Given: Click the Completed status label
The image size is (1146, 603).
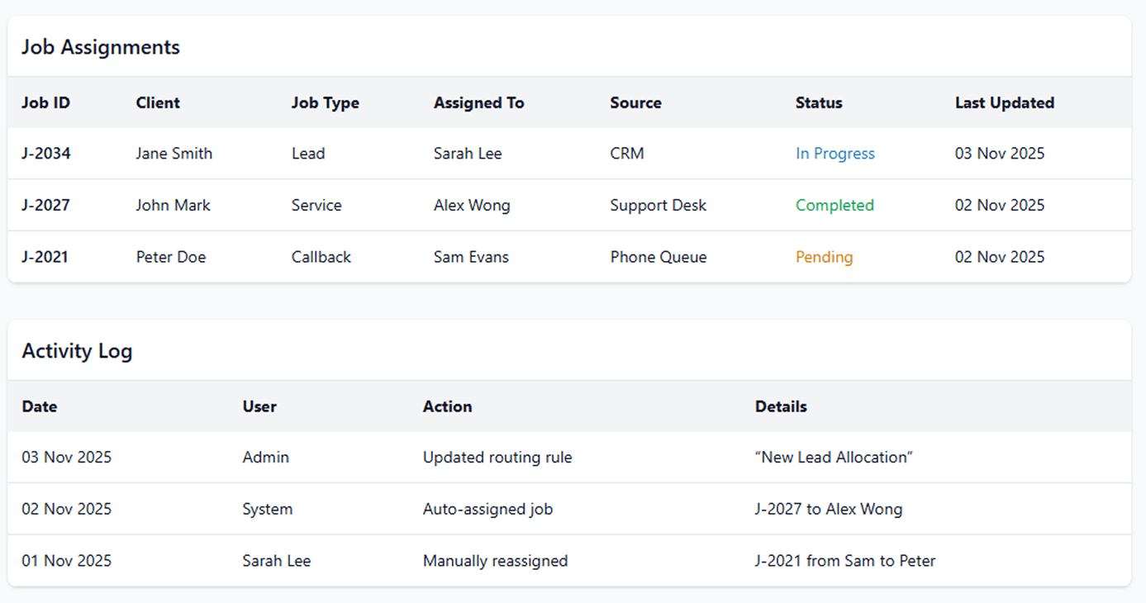Looking at the screenshot, I should pos(834,206).
